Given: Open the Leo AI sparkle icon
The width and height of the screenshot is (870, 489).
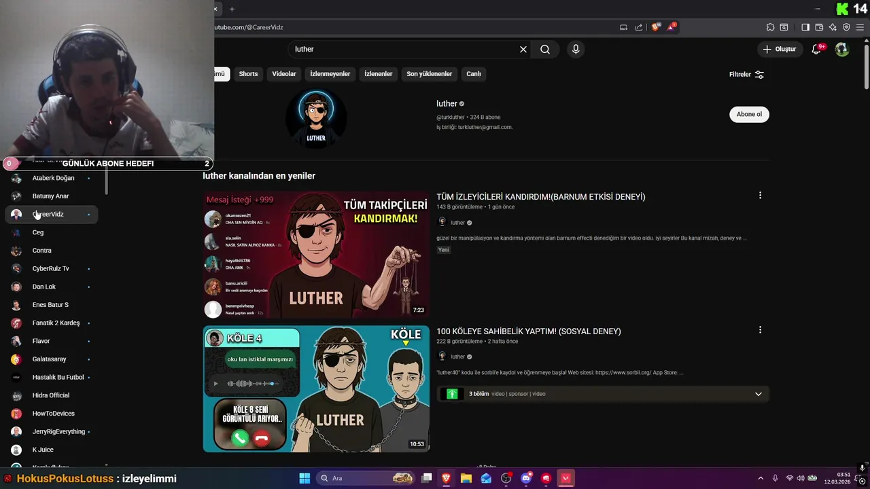Looking at the screenshot, I should tap(833, 27).
